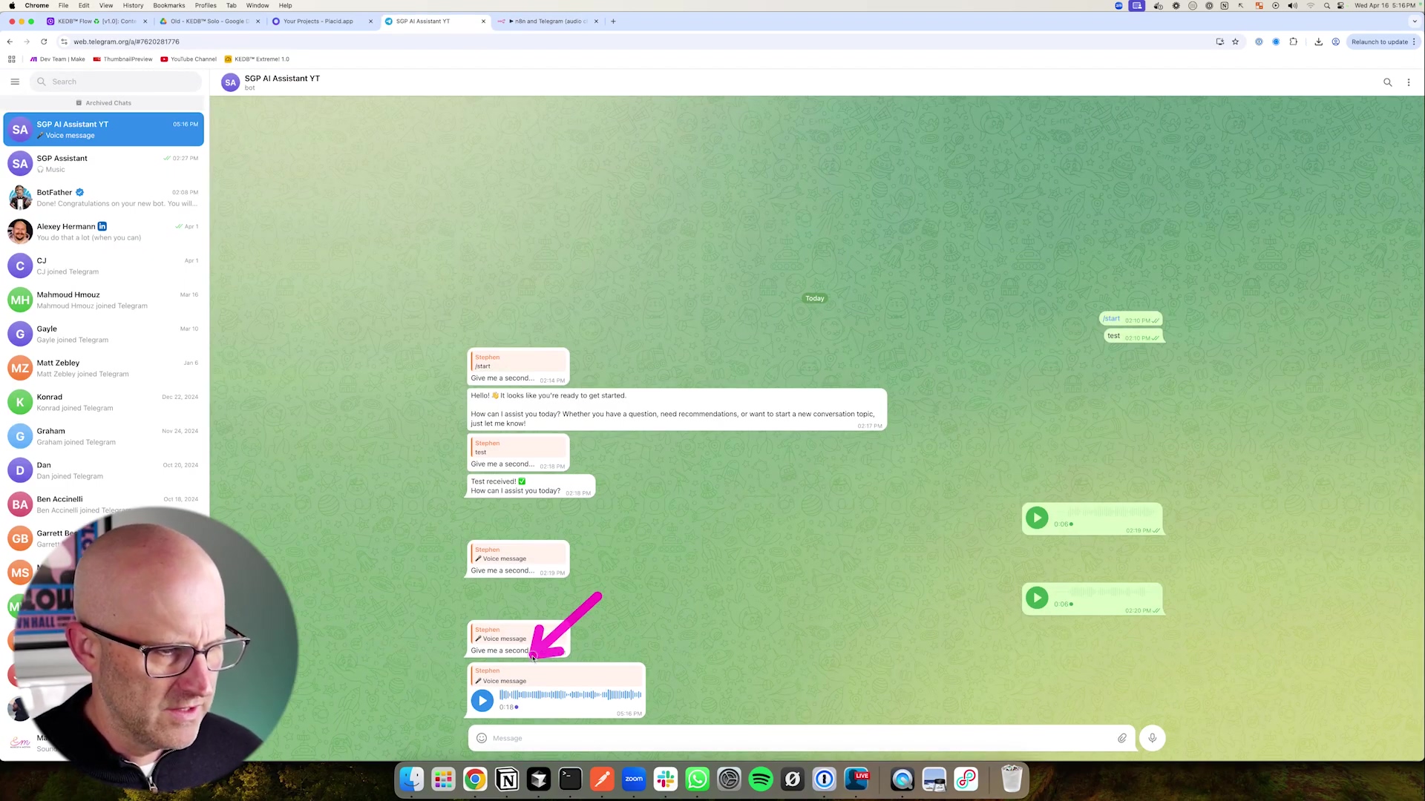Open Spotify from the dock
The image size is (1425, 801).
coord(761,779)
